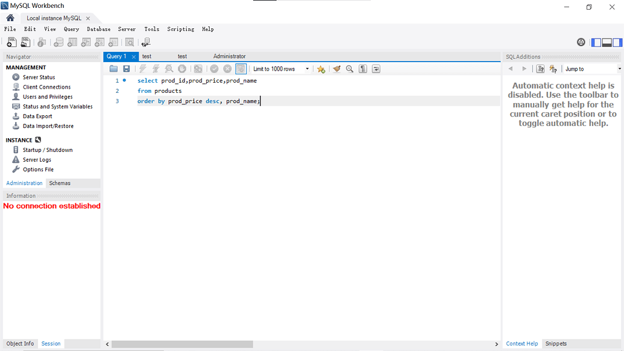Image resolution: width=624 pixels, height=351 pixels.
Task: Open Data Export in the Management section
Action: click(x=37, y=116)
